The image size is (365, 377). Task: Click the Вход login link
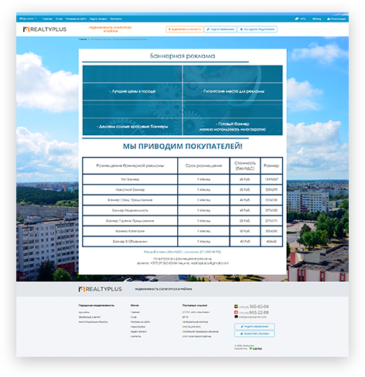[318, 19]
